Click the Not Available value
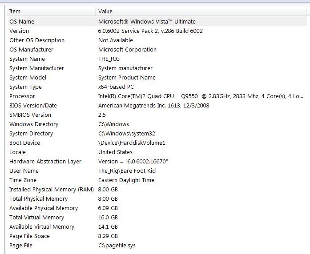This screenshot has height=254, width=310. tap(116, 40)
